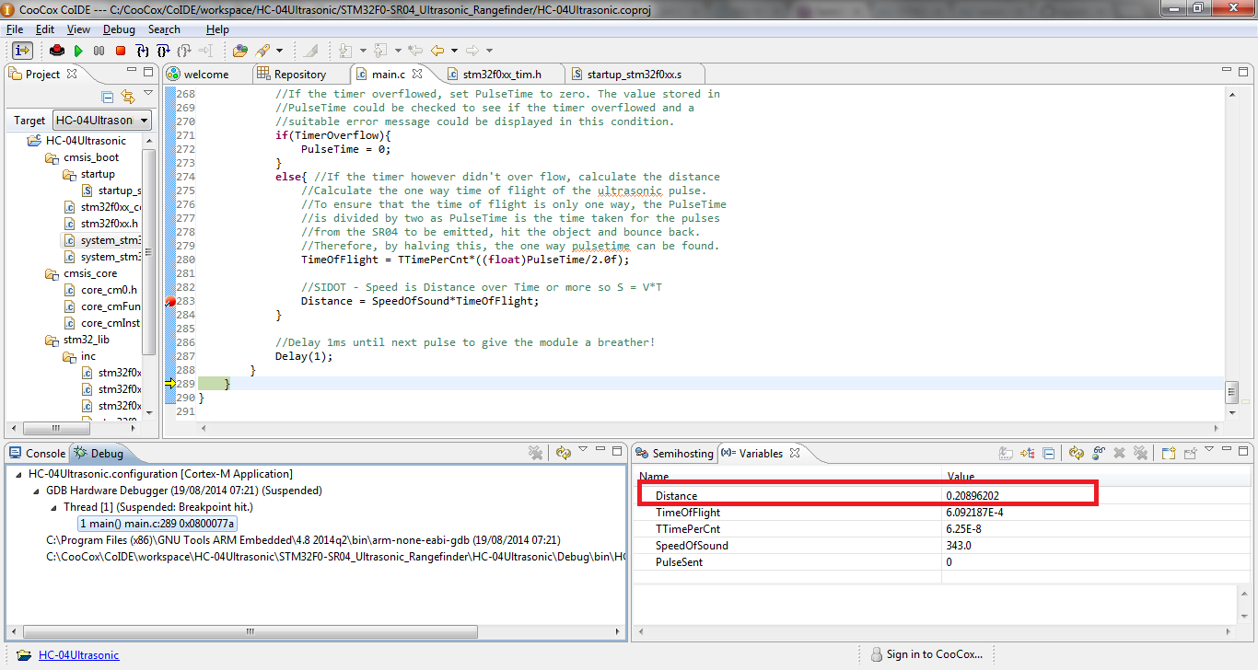
Task: Click the HC-04Ultrasonic status bar link
Action: click(78, 655)
